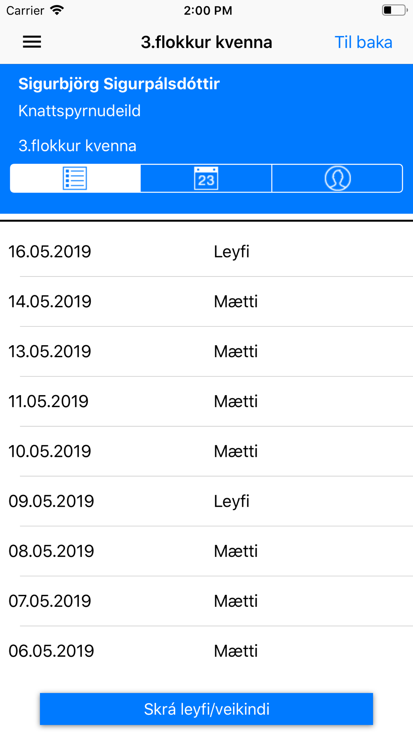Tap the 08.05.2019 attendance entry
The width and height of the screenshot is (413, 735).
(x=206, y=551)
